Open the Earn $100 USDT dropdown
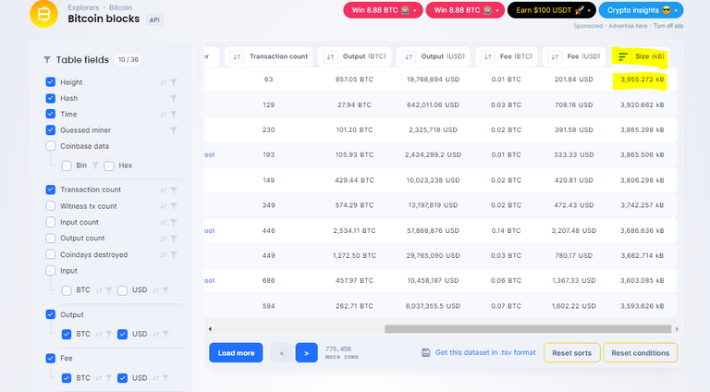 click(x=552, y=10)
